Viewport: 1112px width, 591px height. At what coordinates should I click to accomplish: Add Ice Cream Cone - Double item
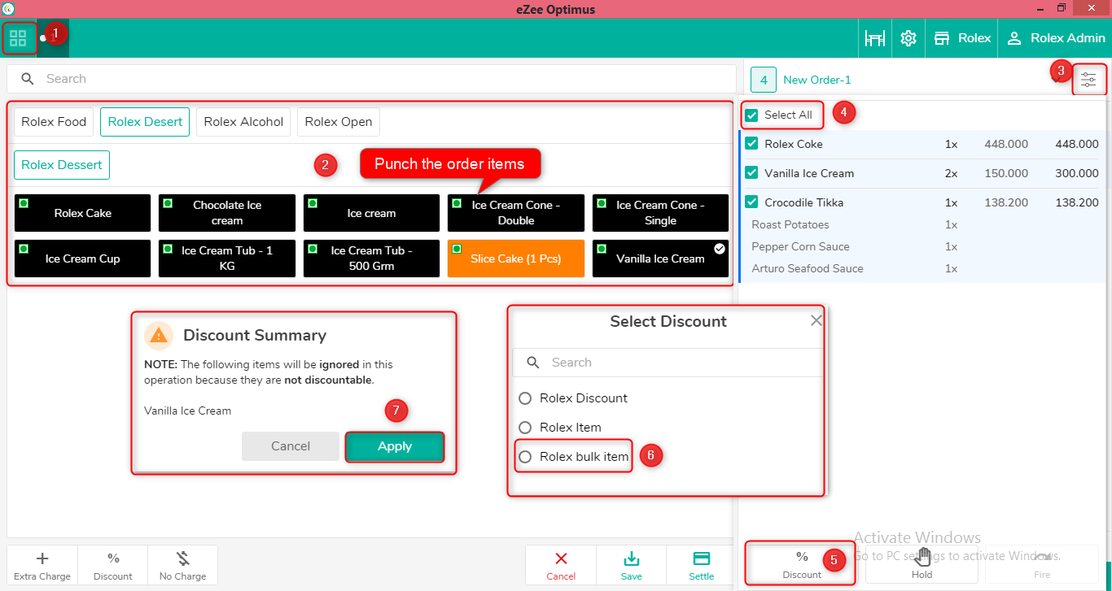pos(516,213)
